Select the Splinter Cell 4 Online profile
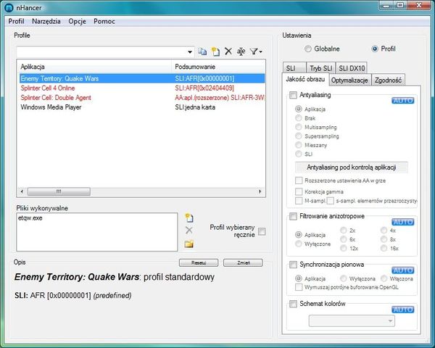The image size is (435, 348). (142, 88)
